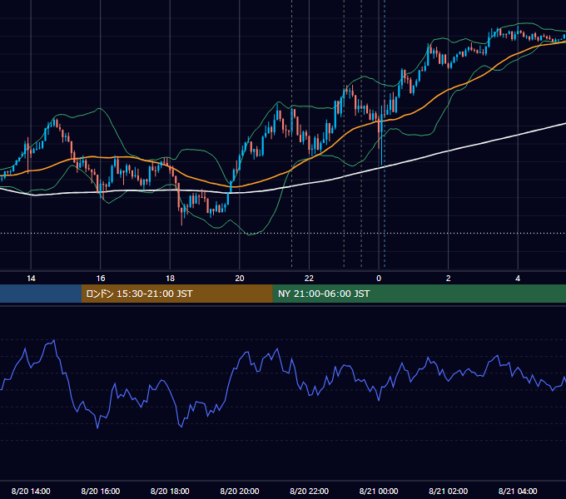Viewport: 566px width, 499px height.
Task: Click the '8/20 14:00' time label
Action: point(31,491)
